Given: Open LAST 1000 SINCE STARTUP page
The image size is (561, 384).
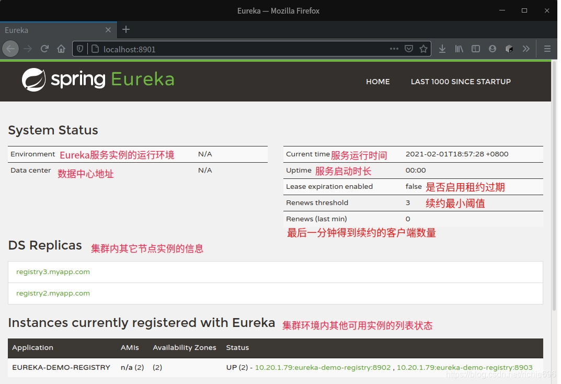Looking at the screenshot, I should click(x=461, y=82).
